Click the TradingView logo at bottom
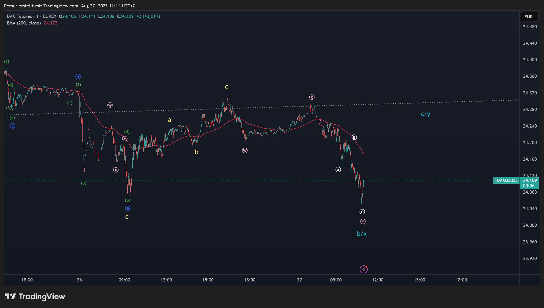 point(35,297)
